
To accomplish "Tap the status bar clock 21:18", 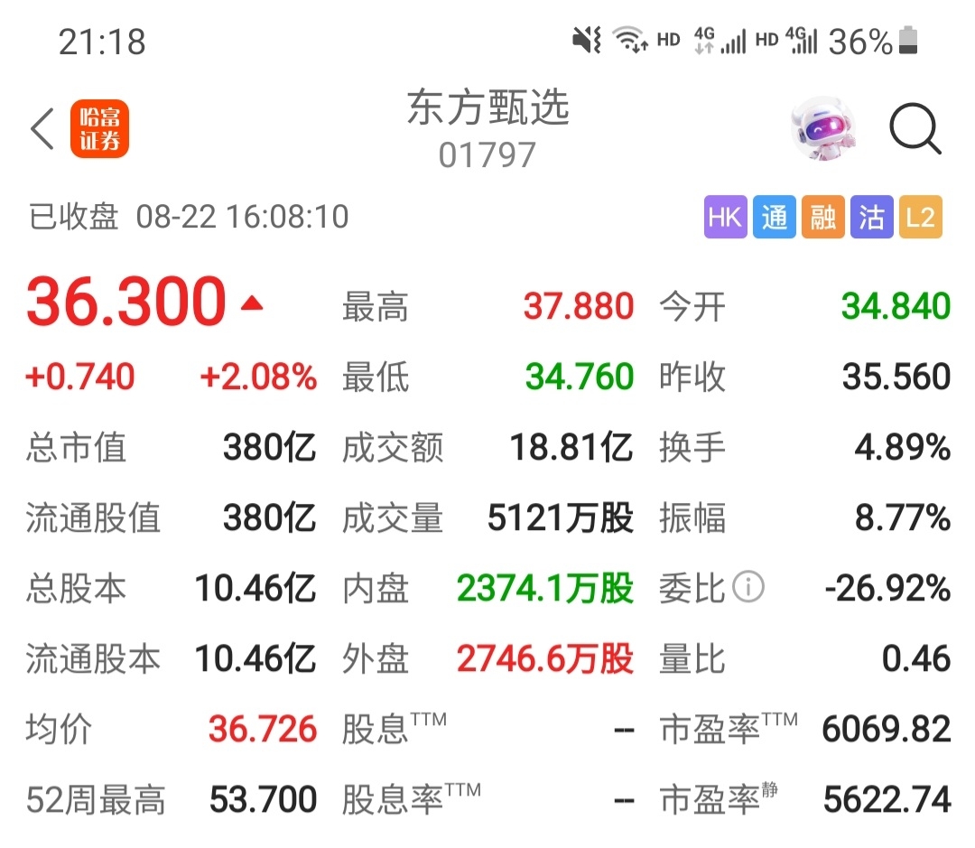I will pyautogui.click(x=102, y=42).
